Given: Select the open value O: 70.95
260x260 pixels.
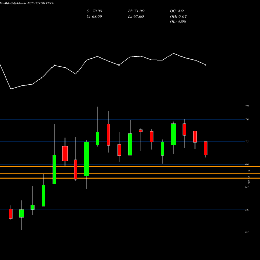Looking at the screenshot, I should 94,11.
